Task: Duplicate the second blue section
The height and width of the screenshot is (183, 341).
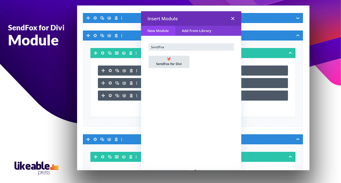Action: [x=102, y=35]
